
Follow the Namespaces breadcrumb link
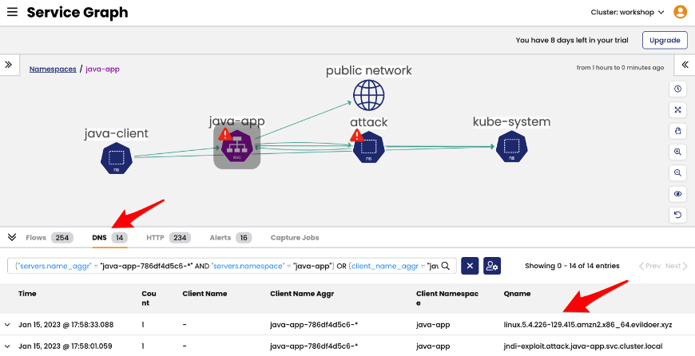[x=53, y=69]
